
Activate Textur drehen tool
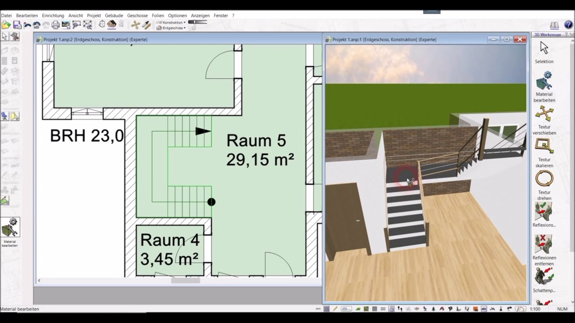544,179
